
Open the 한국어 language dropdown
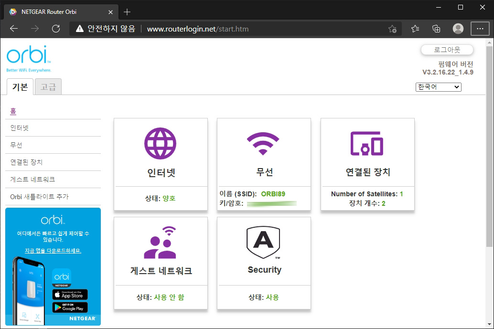438,87
